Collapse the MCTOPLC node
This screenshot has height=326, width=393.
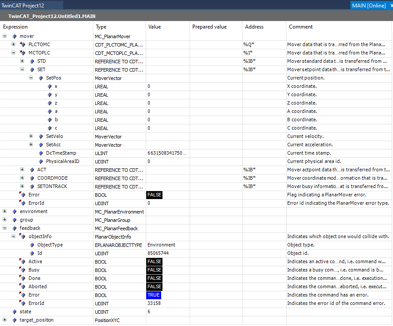[13, 52]
